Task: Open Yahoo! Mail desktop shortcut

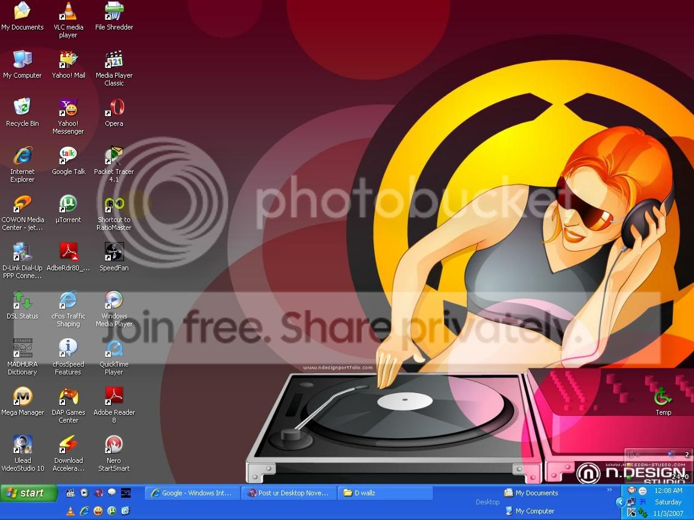Action: click(x=68, y=64)
